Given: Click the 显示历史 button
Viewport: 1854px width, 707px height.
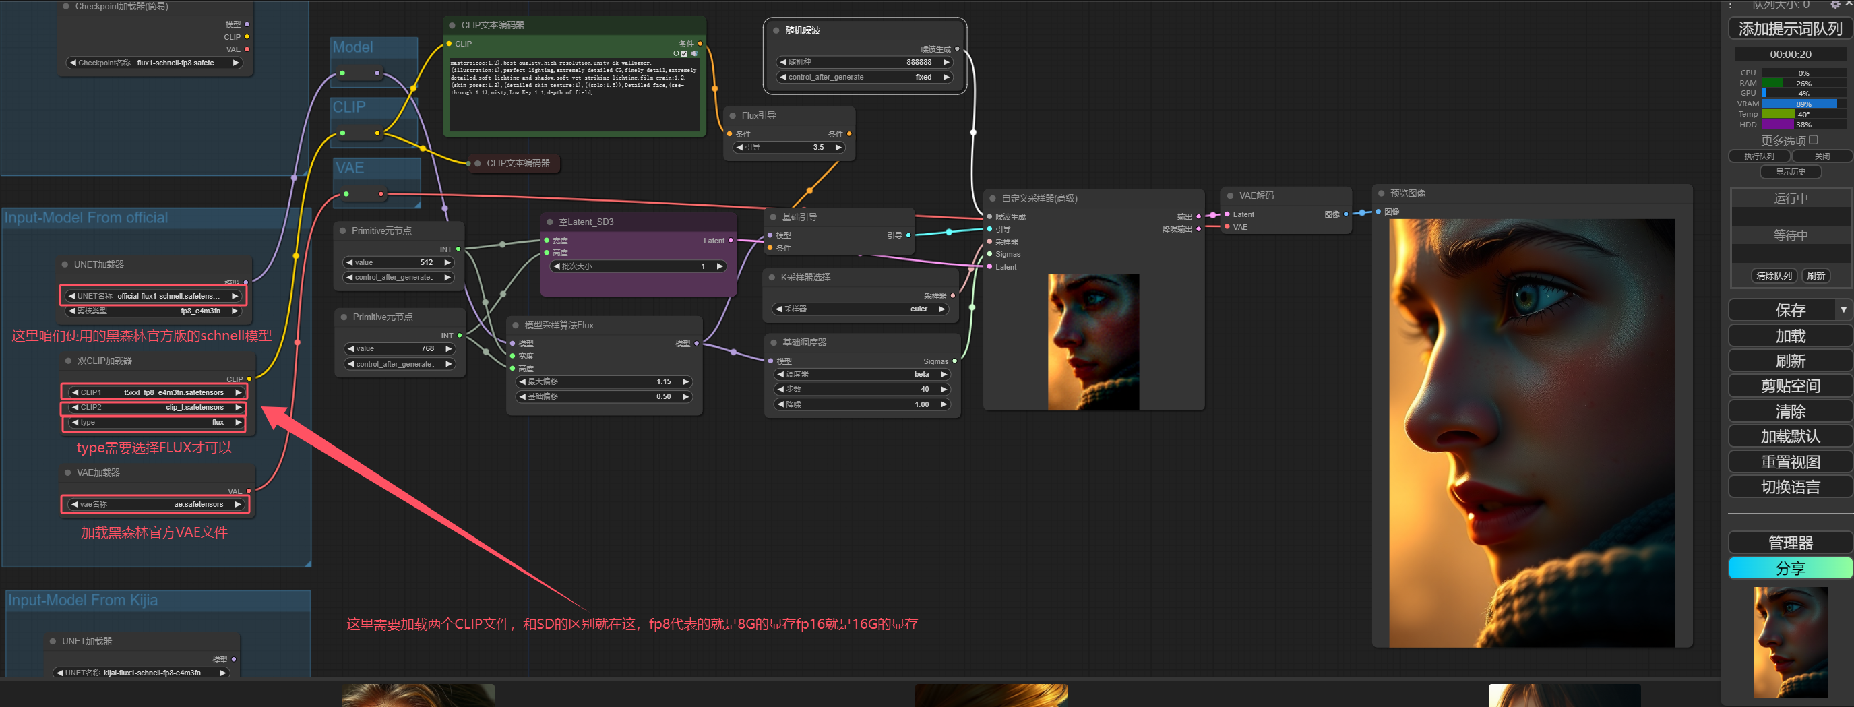Looking at the screenshot, I should pyautogui.click(x=1790, y=172).
